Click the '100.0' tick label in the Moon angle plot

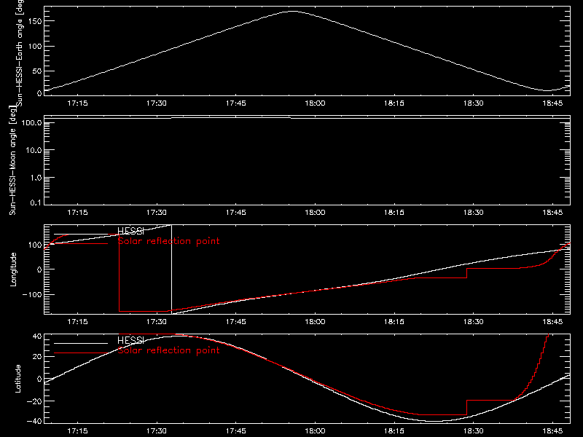[x=31, y=122]
